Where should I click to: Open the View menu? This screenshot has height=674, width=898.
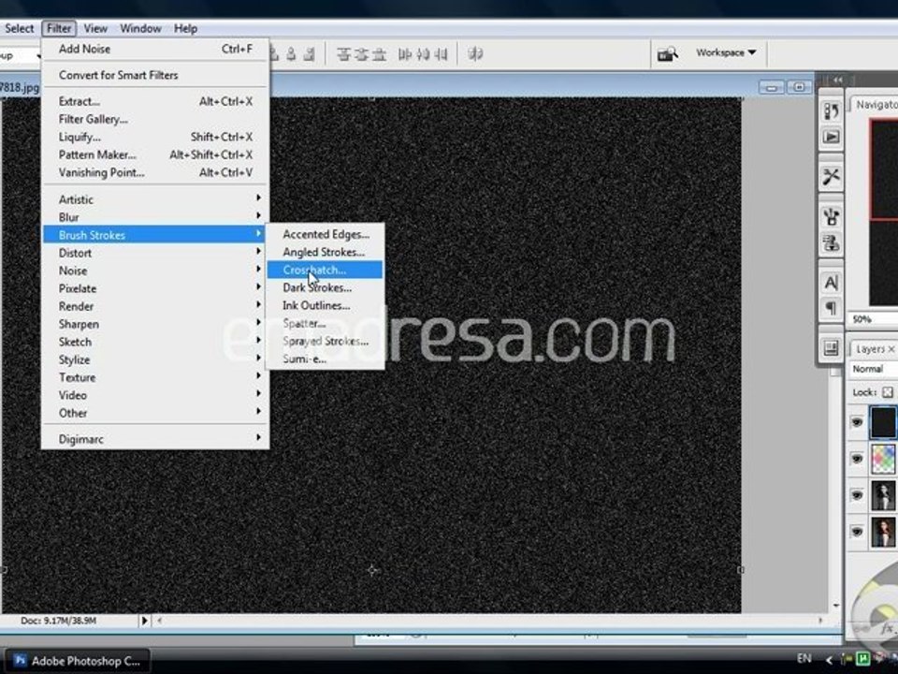95,28
